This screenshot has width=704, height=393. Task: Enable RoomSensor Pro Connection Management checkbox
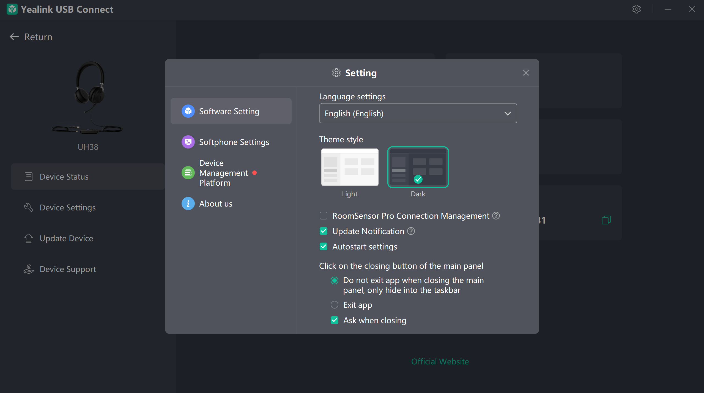tap(324, 216)
